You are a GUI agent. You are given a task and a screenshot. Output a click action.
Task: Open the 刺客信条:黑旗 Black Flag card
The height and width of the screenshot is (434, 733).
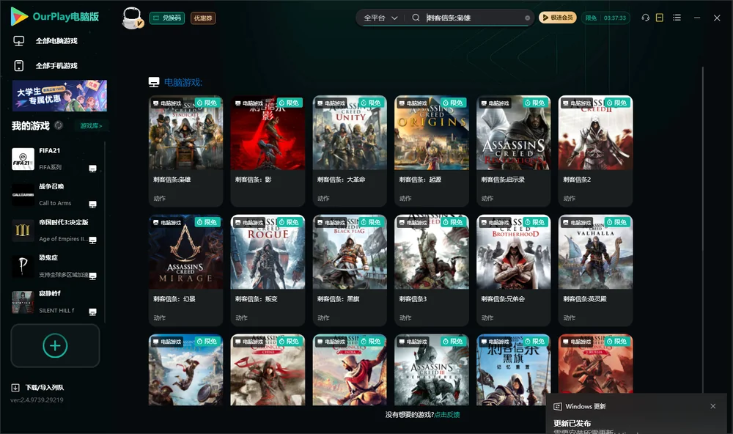coord(350,271)
